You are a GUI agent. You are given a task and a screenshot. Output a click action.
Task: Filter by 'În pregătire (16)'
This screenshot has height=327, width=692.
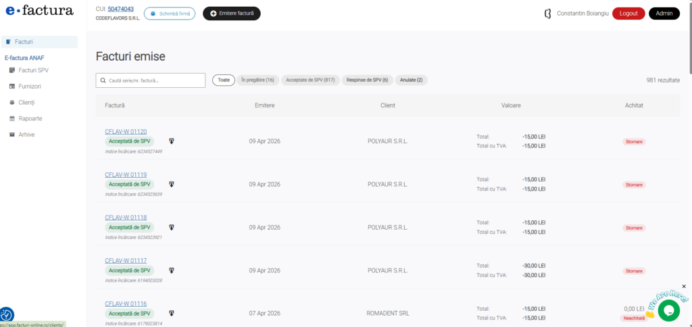pos(257,80)
